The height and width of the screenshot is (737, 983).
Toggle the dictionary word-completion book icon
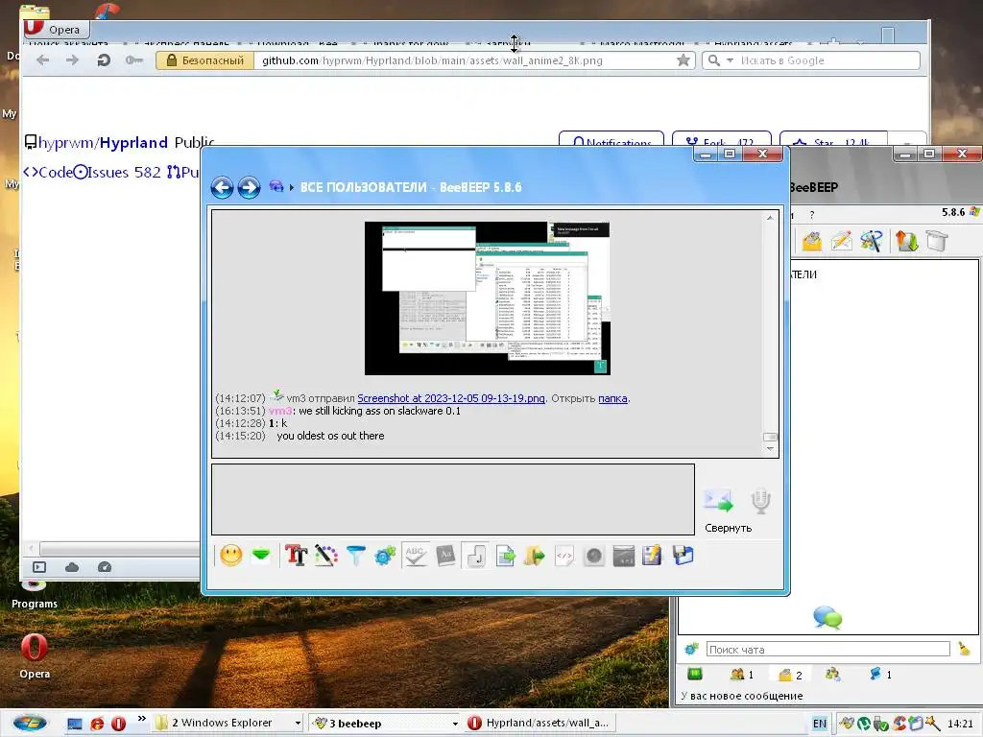coord(445,556)
